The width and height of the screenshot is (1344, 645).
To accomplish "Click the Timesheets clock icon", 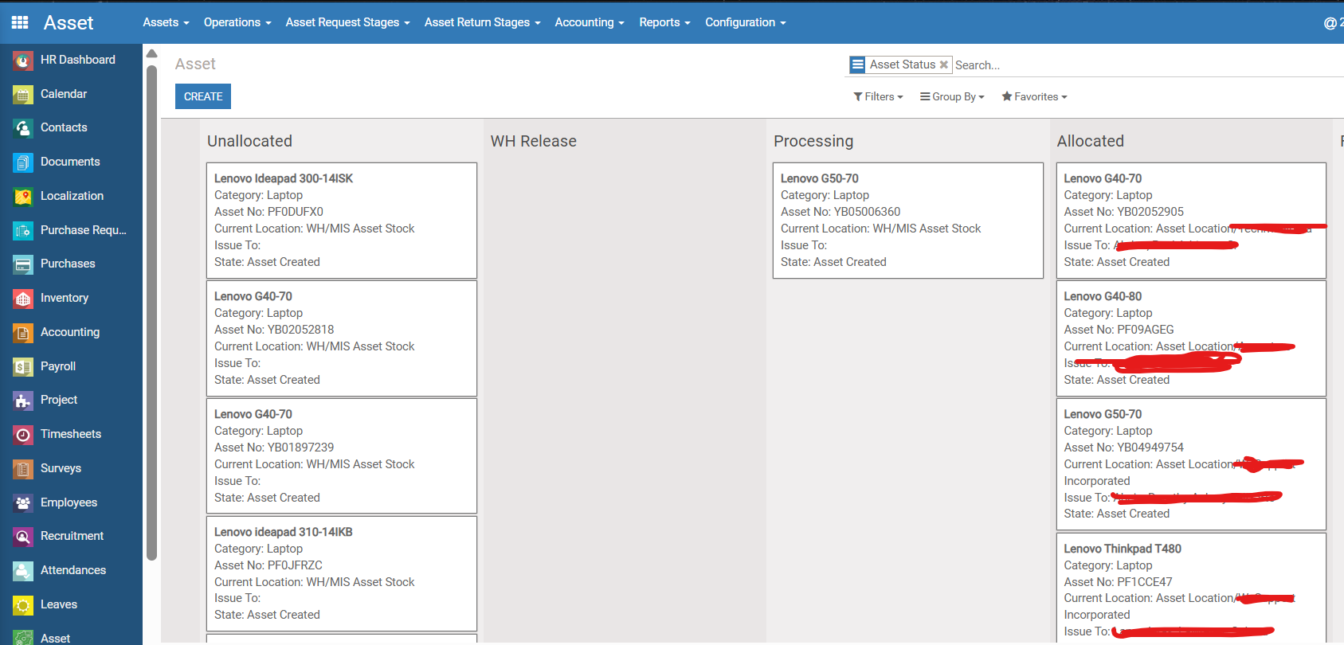I will pos(23,435).
